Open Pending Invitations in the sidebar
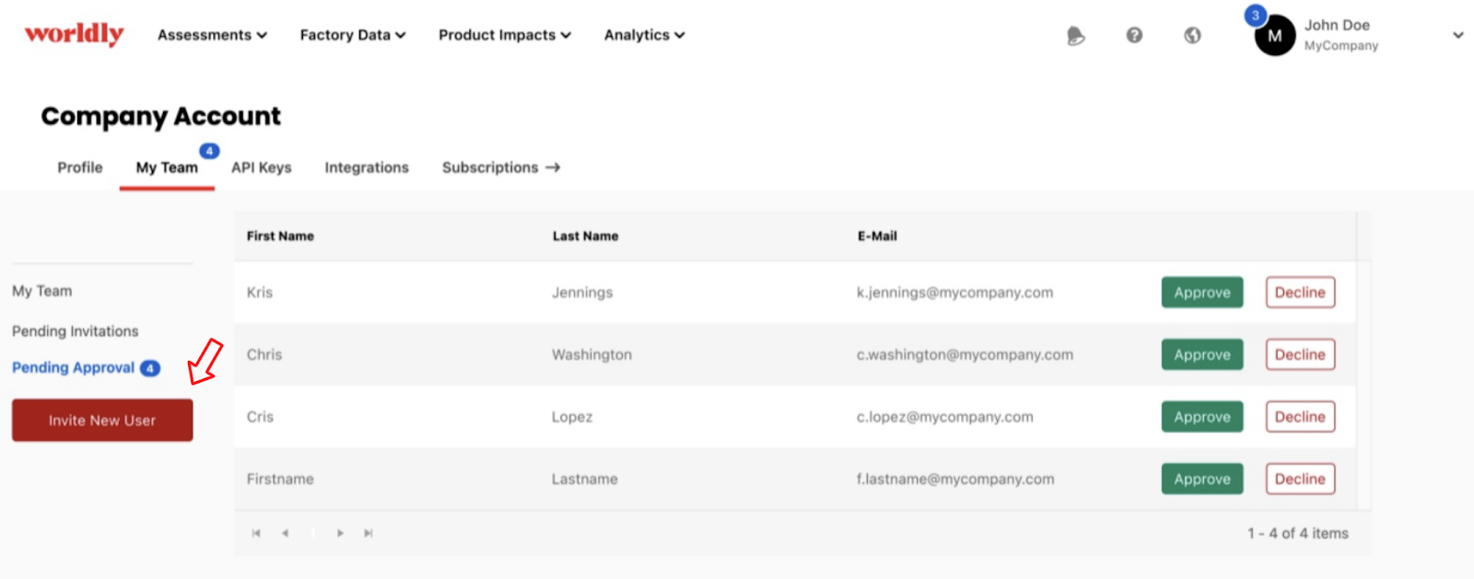 pos(76,331)
